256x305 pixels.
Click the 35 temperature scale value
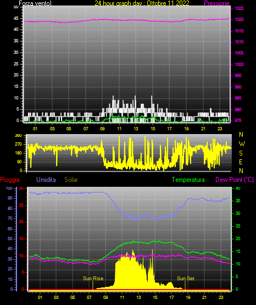click(x=238, y=201)
